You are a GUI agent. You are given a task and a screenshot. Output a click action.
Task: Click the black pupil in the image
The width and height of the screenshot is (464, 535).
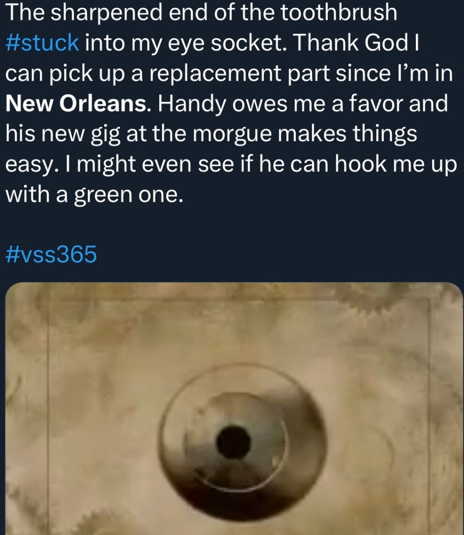pyautogui.click(x=234, y=442)
